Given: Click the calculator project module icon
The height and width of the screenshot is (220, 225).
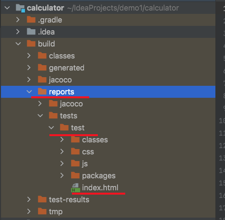Looking at the screenshot, I should click(21, 8).
